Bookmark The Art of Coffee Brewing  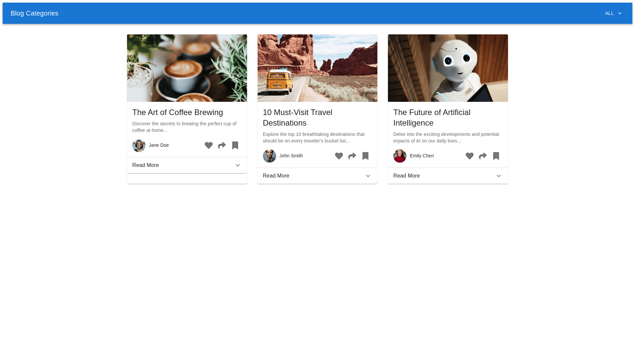coord(235,145)
